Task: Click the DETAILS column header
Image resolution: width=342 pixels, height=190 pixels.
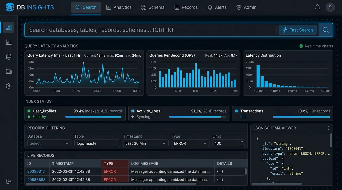Action: 231,163
